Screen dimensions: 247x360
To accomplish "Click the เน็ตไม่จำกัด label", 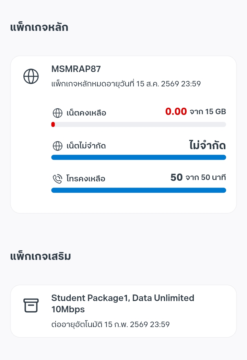I will click(86, 146).
